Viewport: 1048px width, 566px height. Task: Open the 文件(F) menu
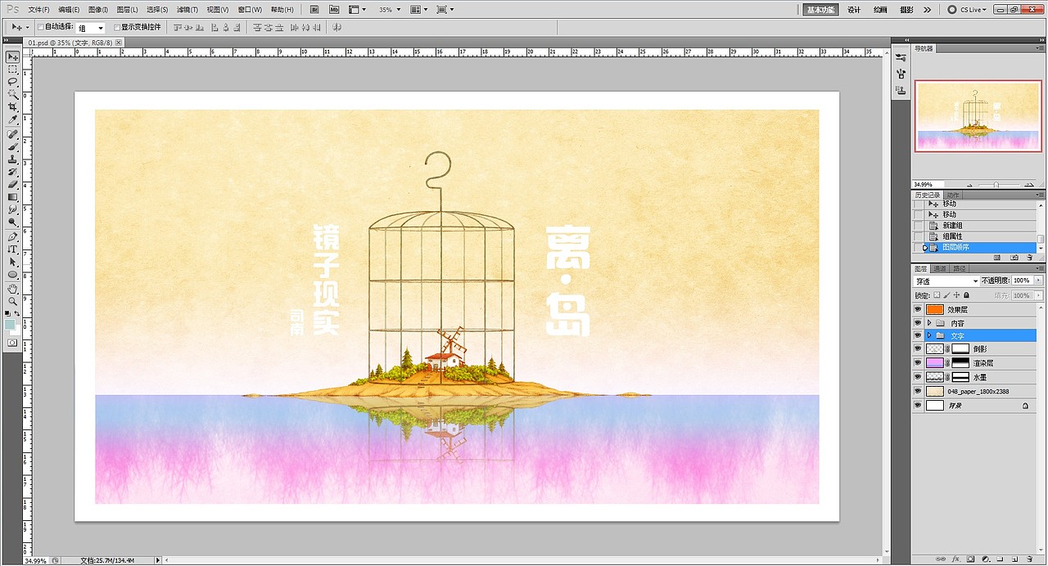coord(38,10)
